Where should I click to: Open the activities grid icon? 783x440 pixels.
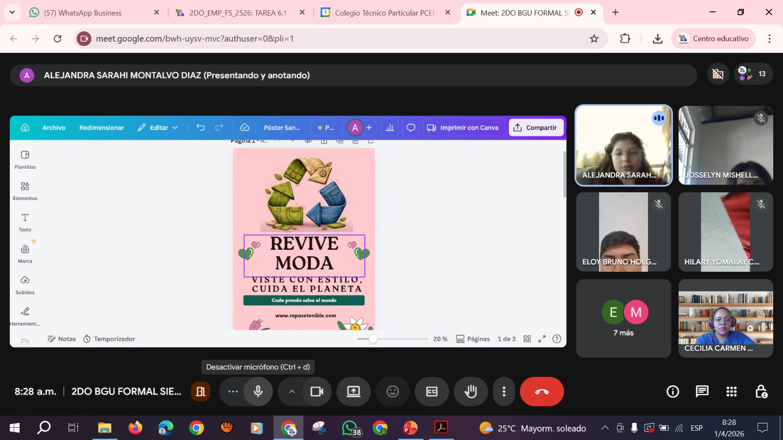tap(732, 392)
